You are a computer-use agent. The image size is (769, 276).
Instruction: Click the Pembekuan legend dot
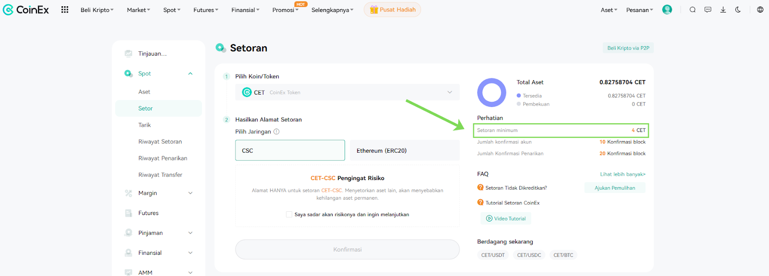tap(519, 104)
